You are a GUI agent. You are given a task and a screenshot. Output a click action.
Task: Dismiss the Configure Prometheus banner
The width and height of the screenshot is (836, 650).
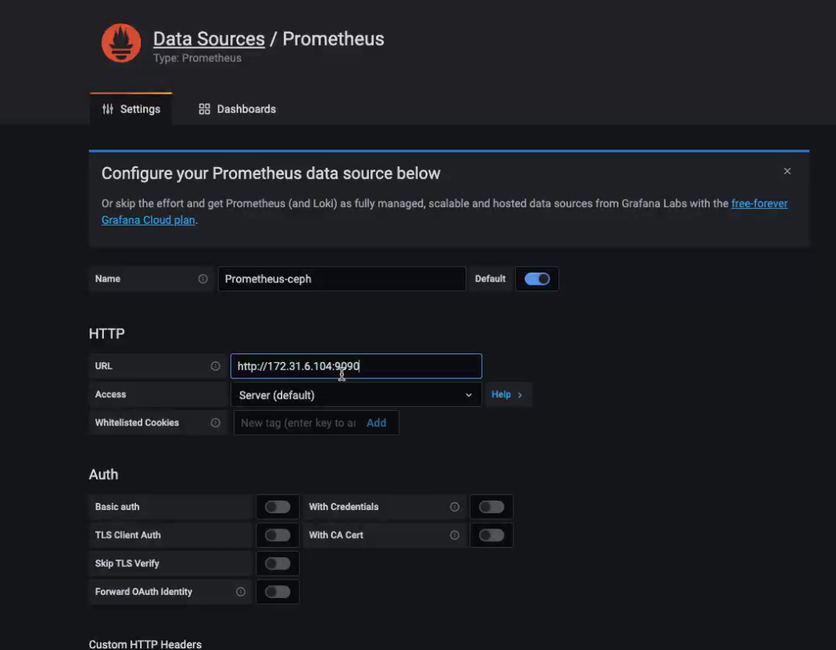(787, 171)
